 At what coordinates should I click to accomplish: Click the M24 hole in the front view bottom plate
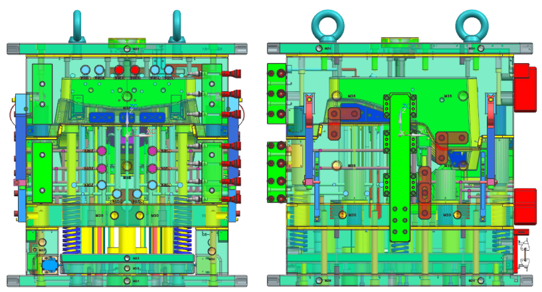pos(127,281)
